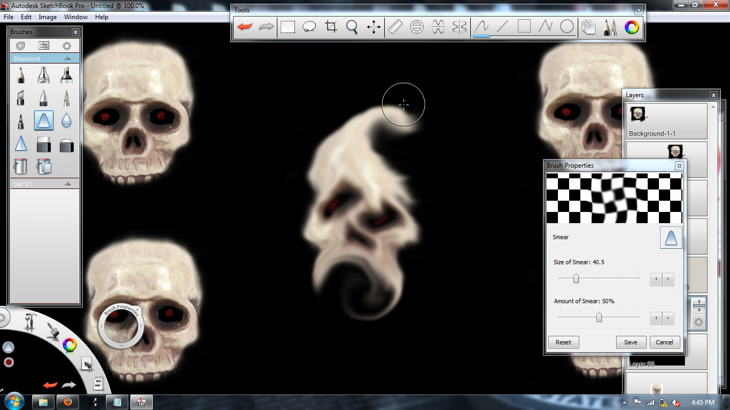
Task: Toggle the Ruler tool
Action: 395,27
